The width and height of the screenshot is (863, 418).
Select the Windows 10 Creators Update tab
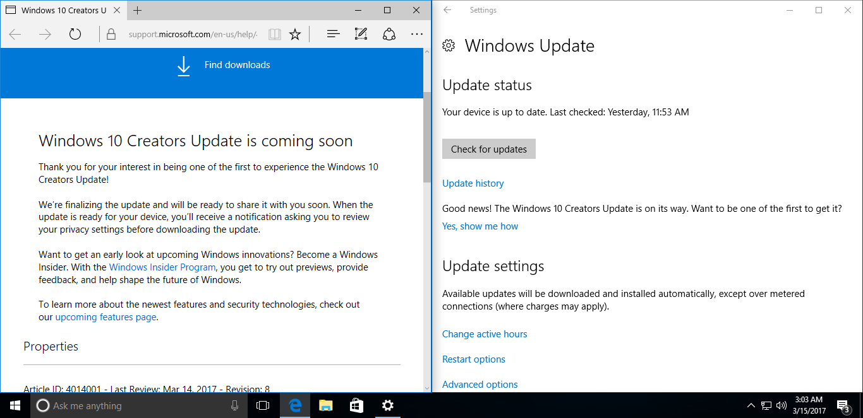[63, 10]
